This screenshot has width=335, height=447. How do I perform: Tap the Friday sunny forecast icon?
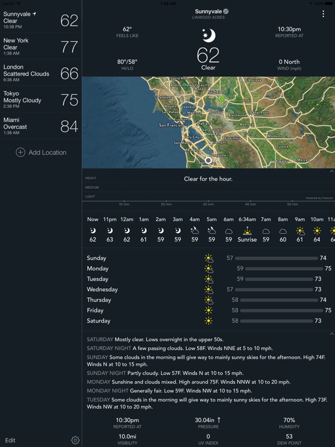(209, 310)
